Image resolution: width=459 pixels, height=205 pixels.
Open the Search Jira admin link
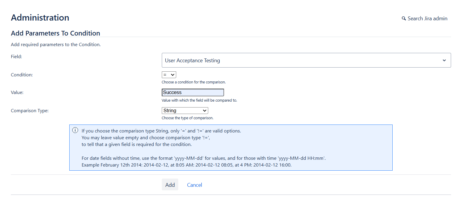[x=427, y=19]
